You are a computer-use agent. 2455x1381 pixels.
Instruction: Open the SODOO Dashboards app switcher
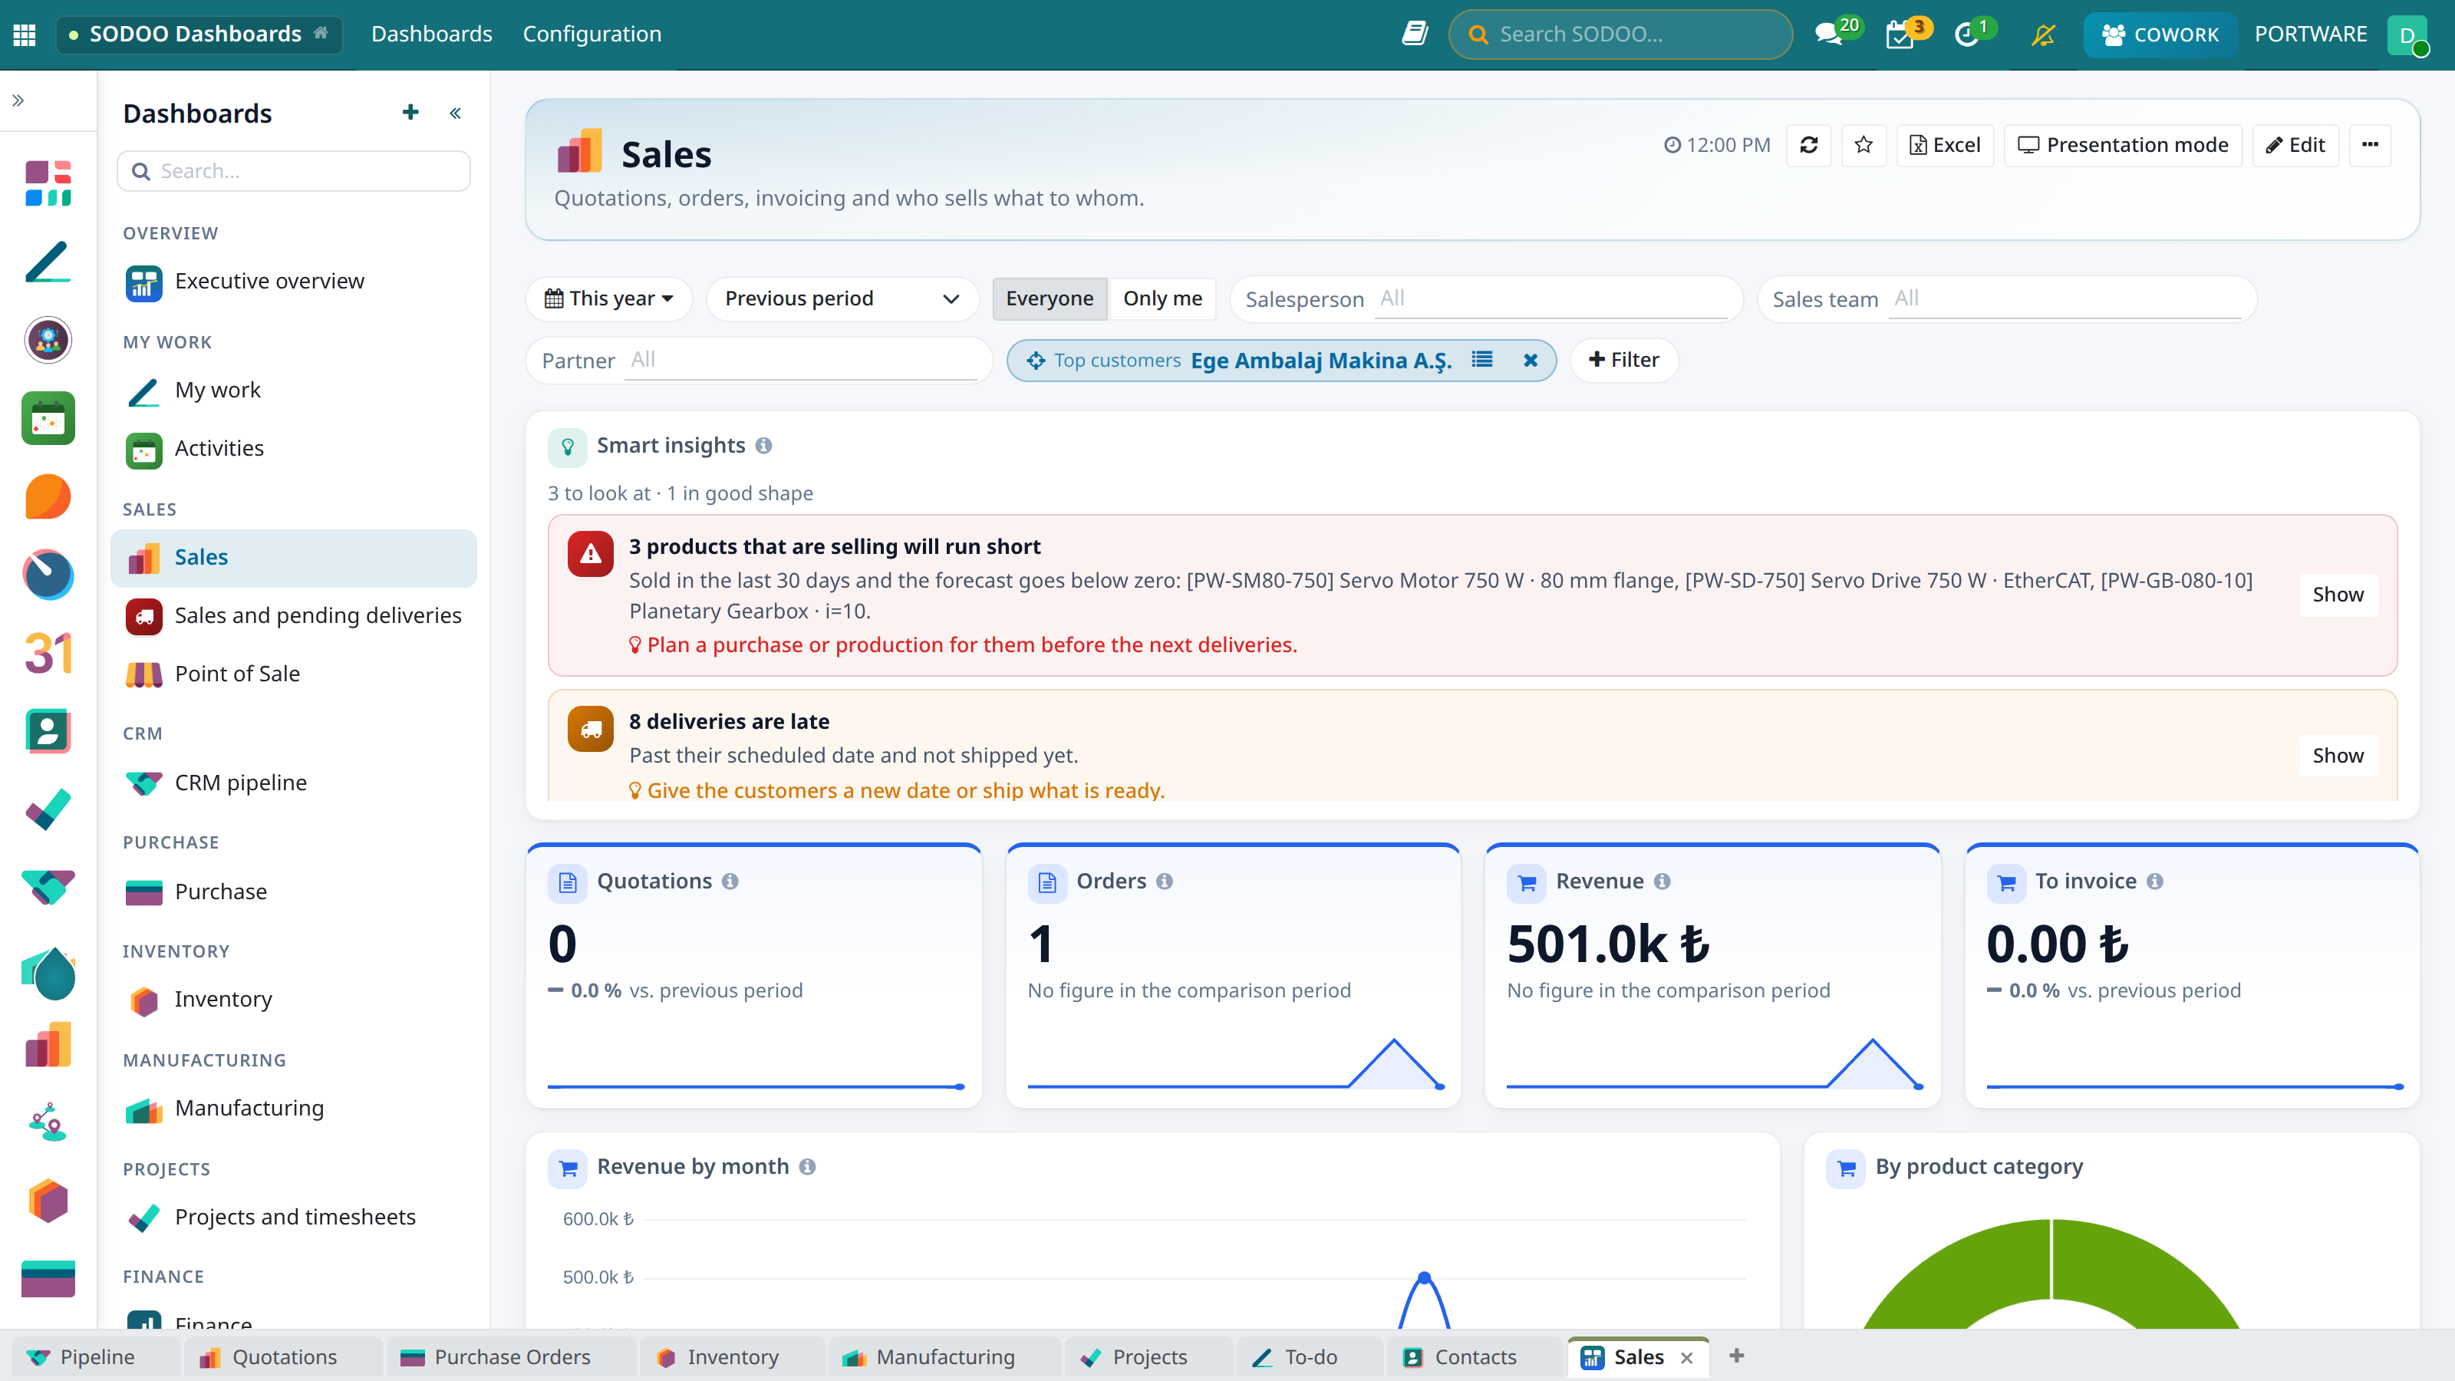tap(198, 35)
